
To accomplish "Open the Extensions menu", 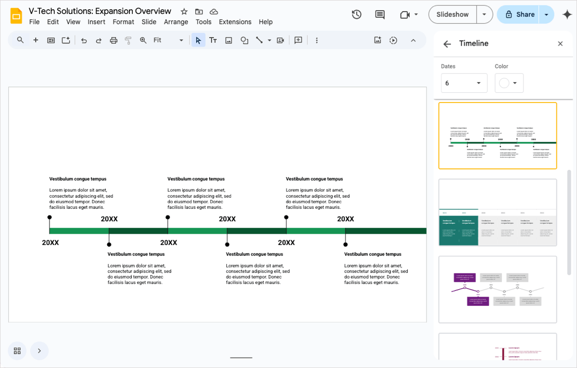I will pos(235,22).
